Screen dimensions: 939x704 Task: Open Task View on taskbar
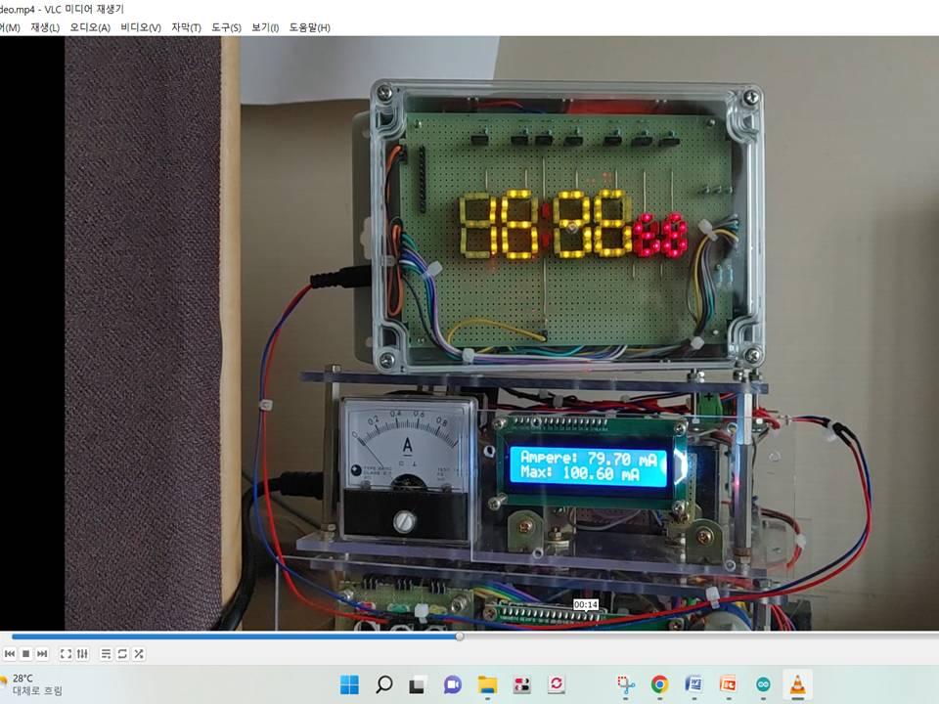coord(418,684)
